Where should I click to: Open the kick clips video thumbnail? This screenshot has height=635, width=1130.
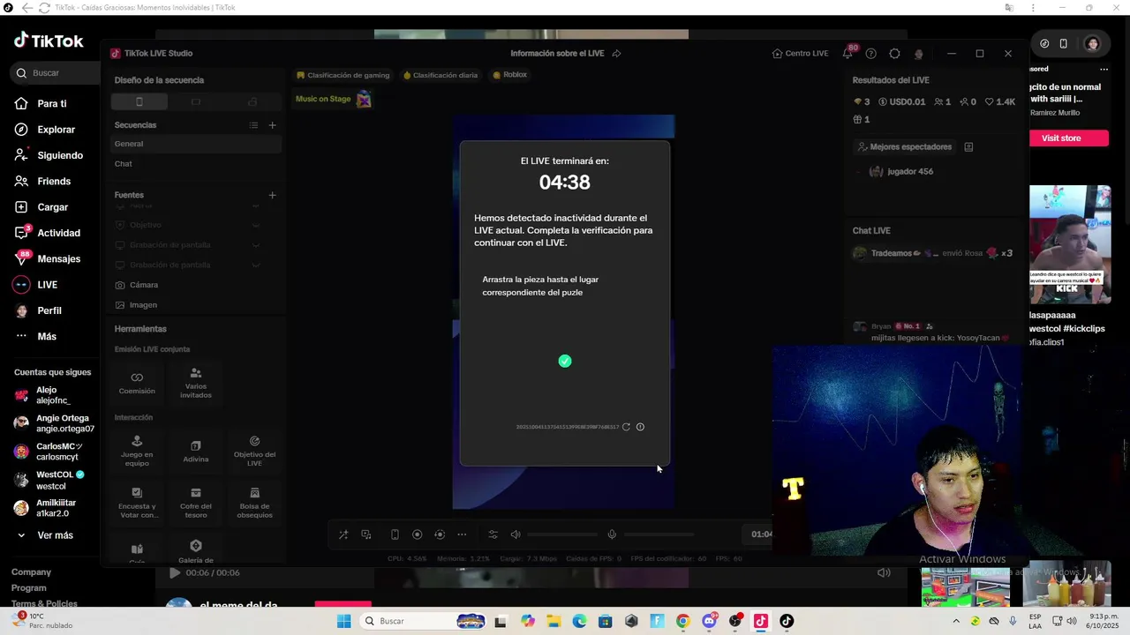click(1070, 244)
